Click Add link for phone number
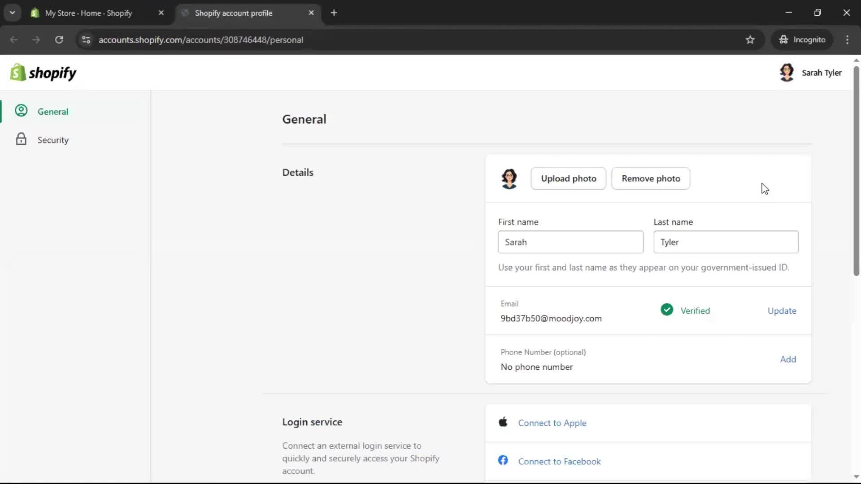Viewport: 861px width, 484px height. click(x=788, y=359)
